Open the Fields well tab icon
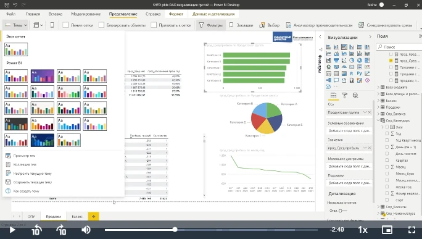 click(x=333, y=95)
